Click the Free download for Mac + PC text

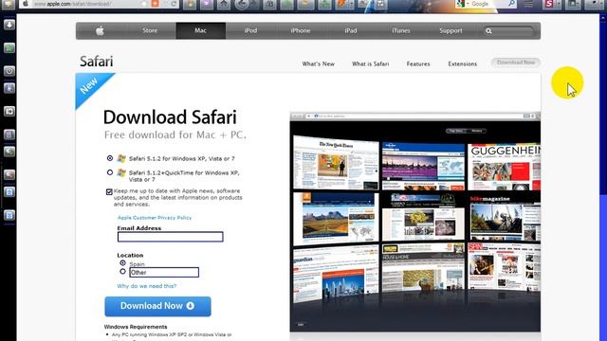tap(175, 135)
